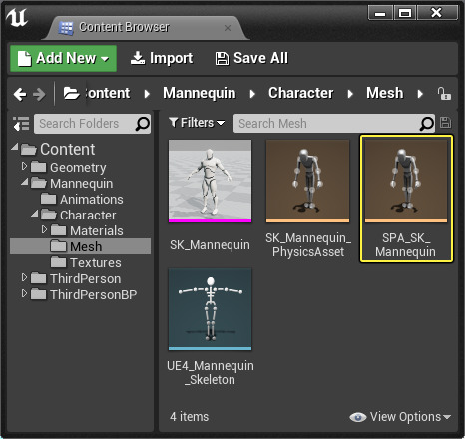This screenshot has height=439, width=465.
Task: Collapse the Mannequin folder triangle
Action: click(25, 182)
